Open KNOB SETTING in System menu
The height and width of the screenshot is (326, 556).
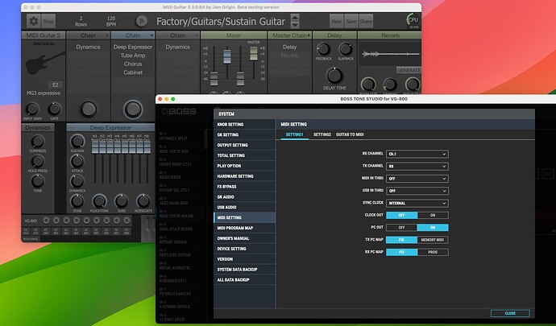tap(244, 125)
